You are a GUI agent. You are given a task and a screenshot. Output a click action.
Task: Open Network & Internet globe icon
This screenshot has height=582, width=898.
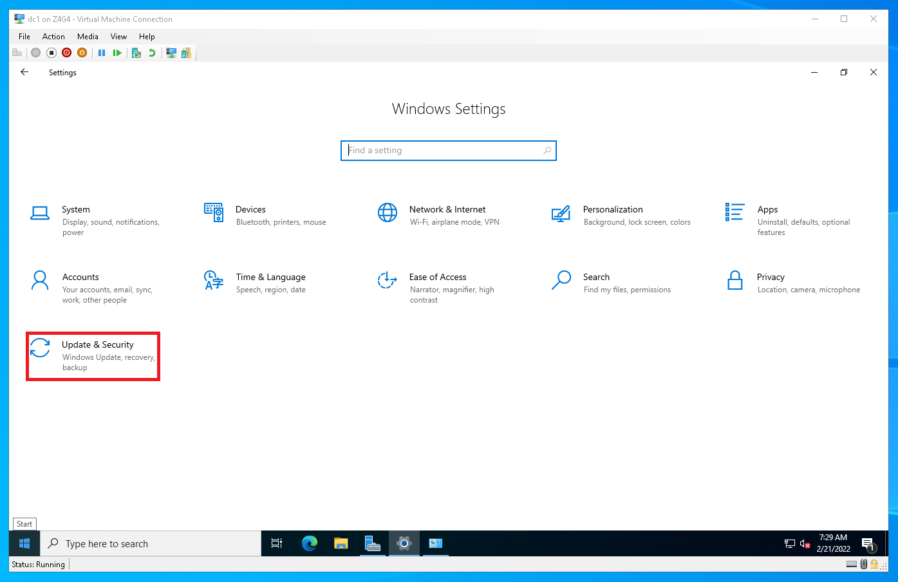point(388,212)
